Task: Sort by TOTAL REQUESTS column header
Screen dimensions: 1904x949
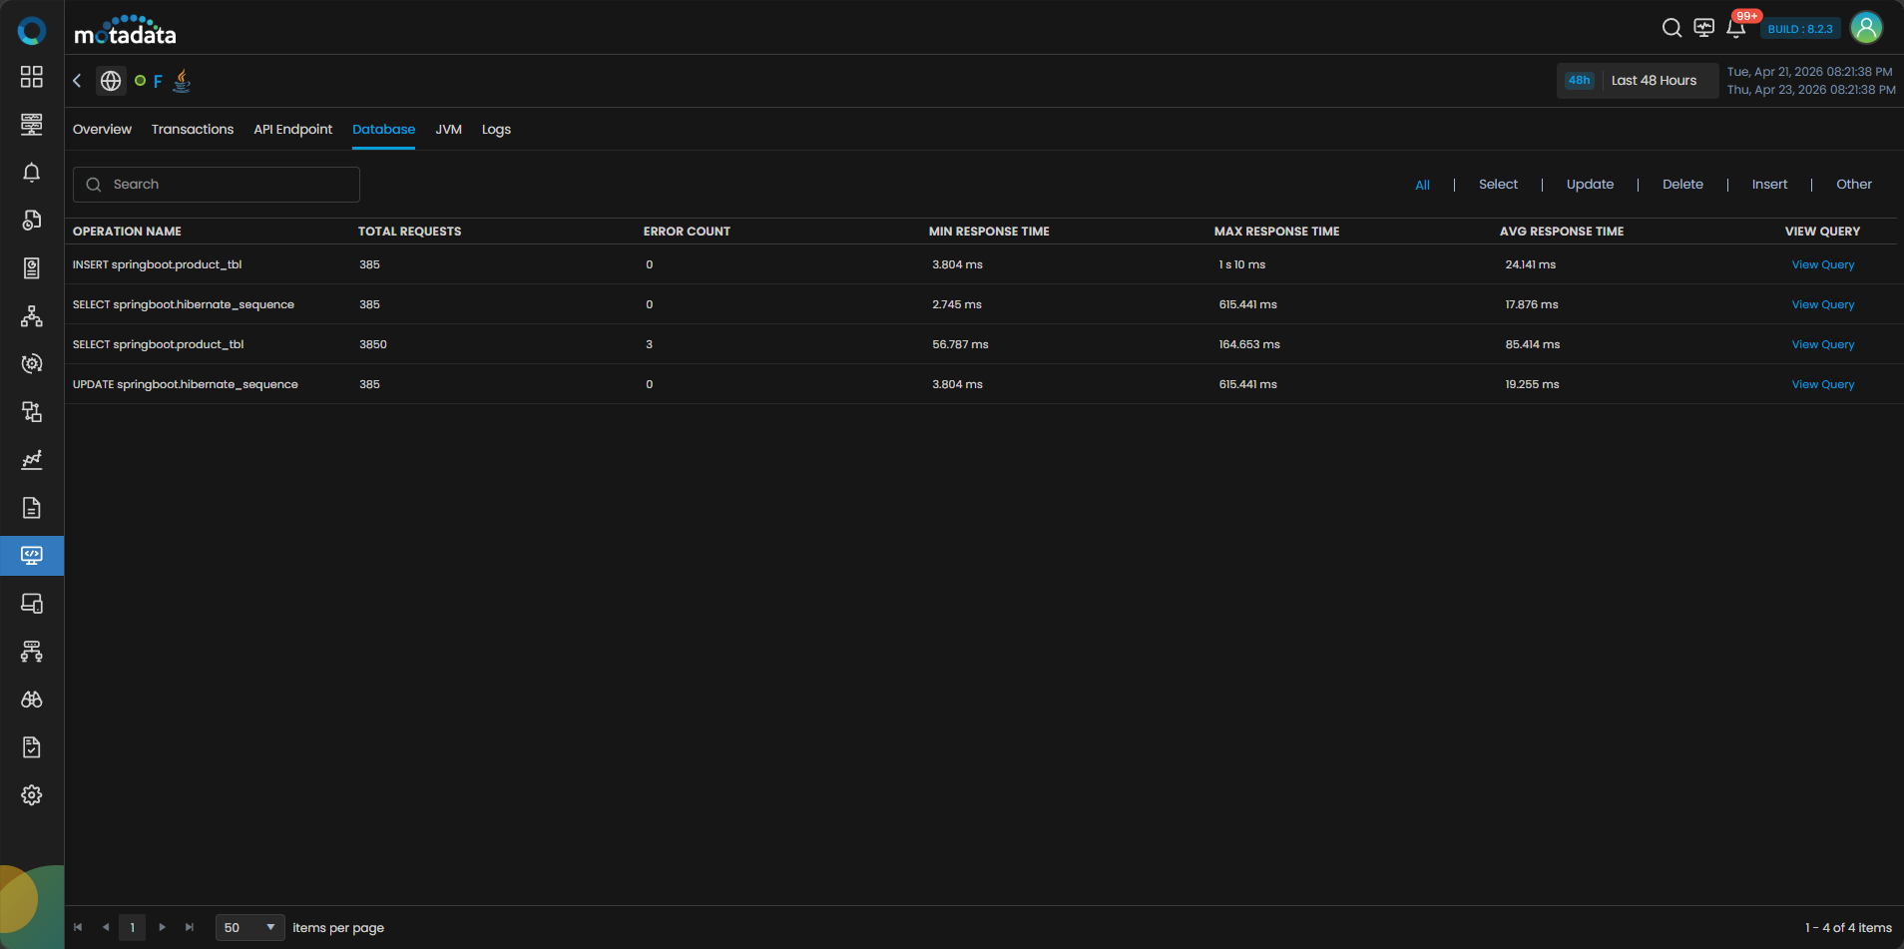Action: click(410, 232)
